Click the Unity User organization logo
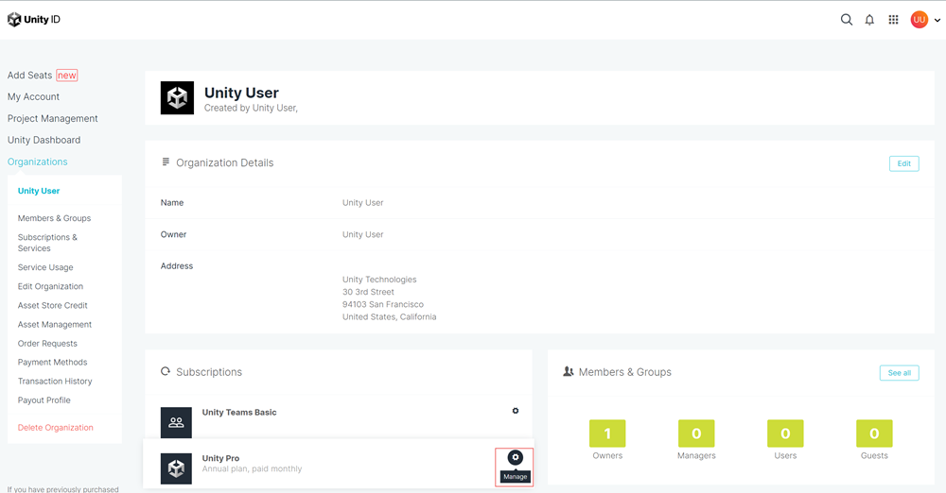 tap(177, 97)
